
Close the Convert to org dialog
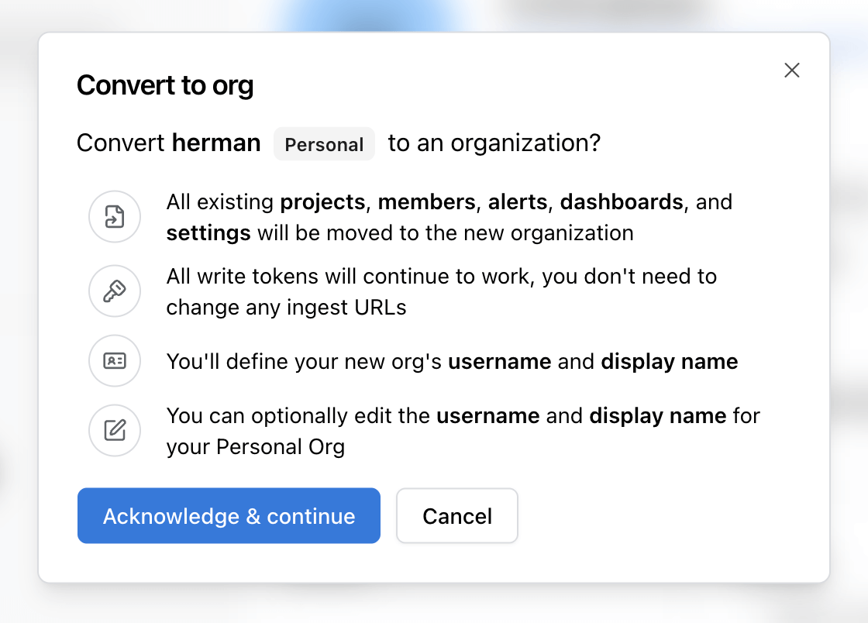[791, 70]
